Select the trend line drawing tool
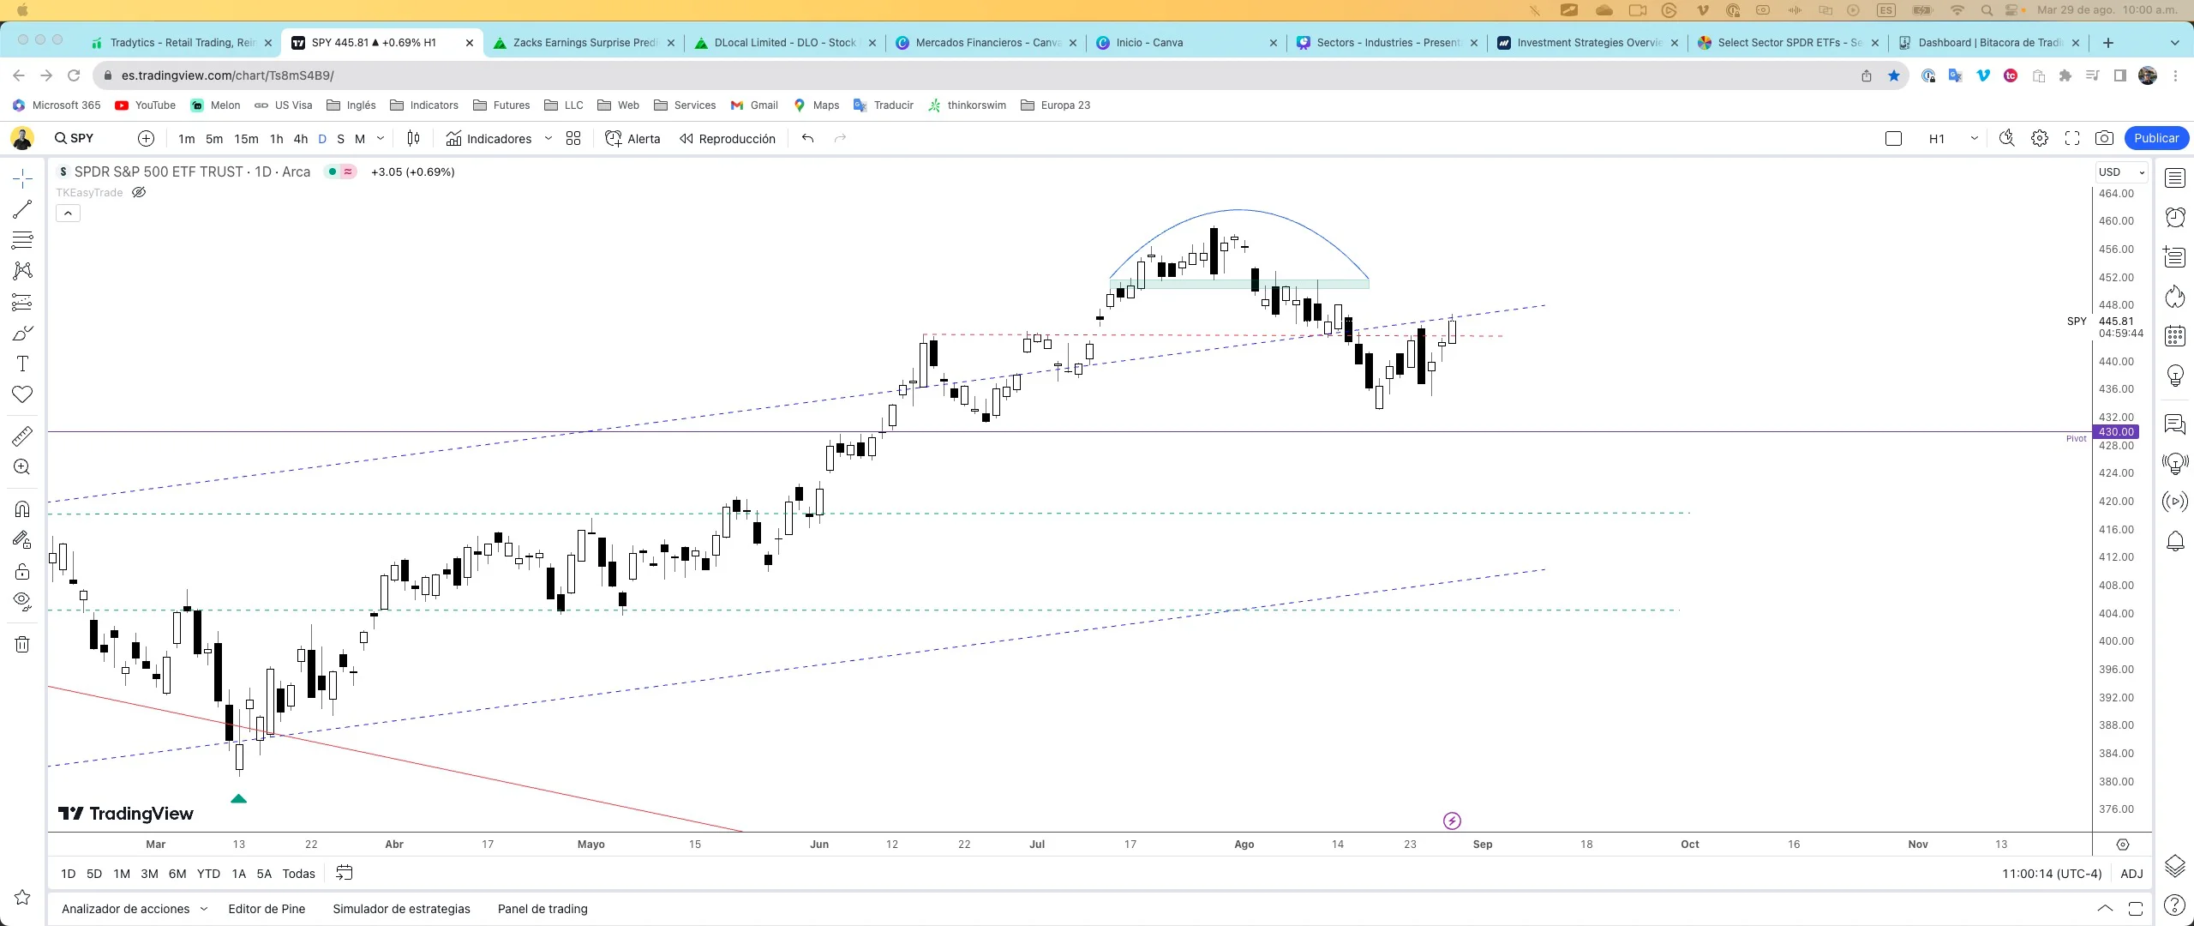Viewport: 2194px width, 926px height. (x=22, y=208)
